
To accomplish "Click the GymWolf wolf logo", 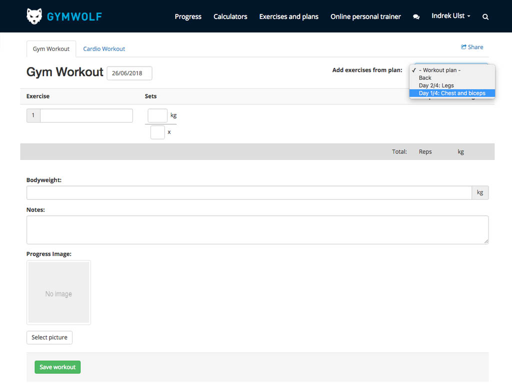I will (34, 16).
